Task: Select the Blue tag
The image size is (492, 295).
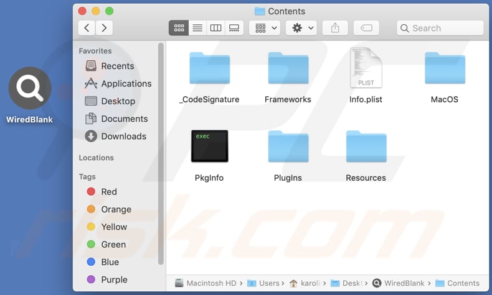Action: (103, 261)
